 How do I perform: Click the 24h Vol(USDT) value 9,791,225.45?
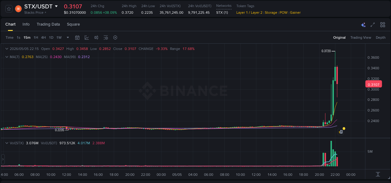click(x=199, y=12)
